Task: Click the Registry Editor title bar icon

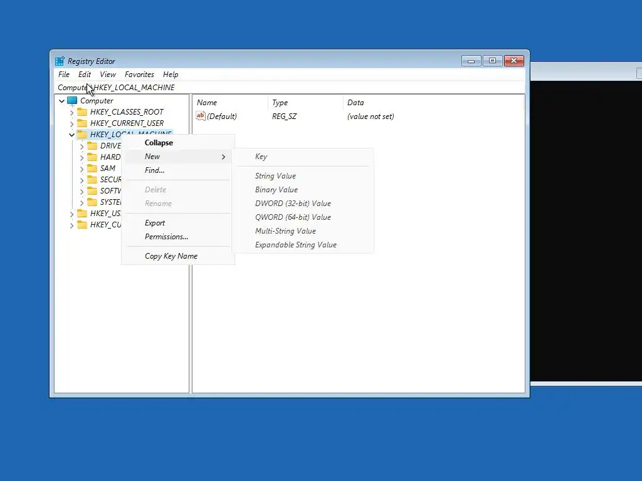Action: coord(60,61)
